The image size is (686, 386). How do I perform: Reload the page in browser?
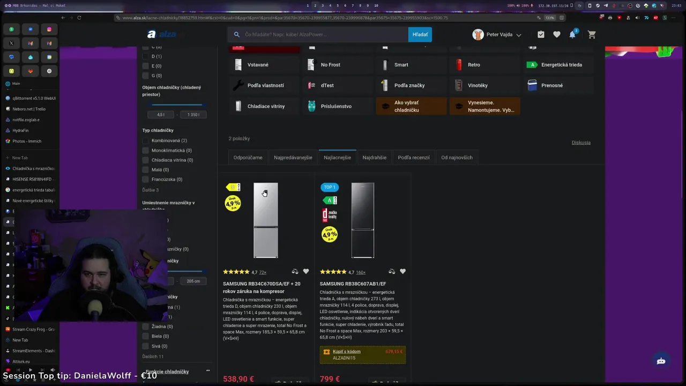click(79, 18)
